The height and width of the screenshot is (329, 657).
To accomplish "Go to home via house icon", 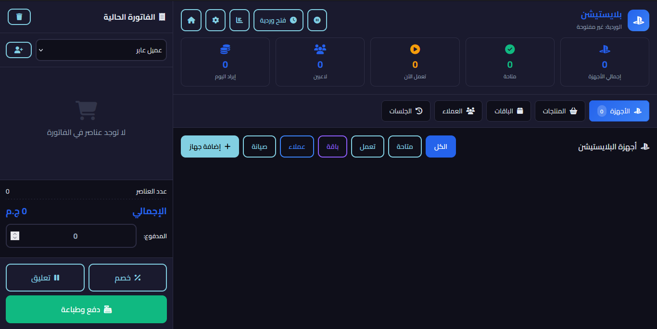I will point(191,20).
